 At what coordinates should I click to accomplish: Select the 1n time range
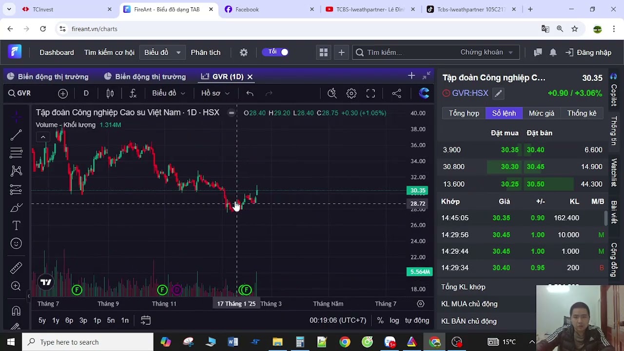[x=125, y=320]
